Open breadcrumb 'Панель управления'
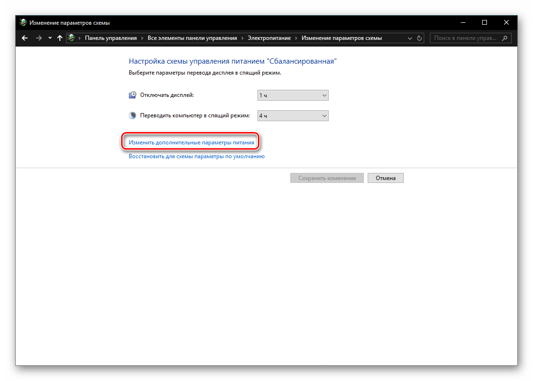 click(x=111, y=38)
